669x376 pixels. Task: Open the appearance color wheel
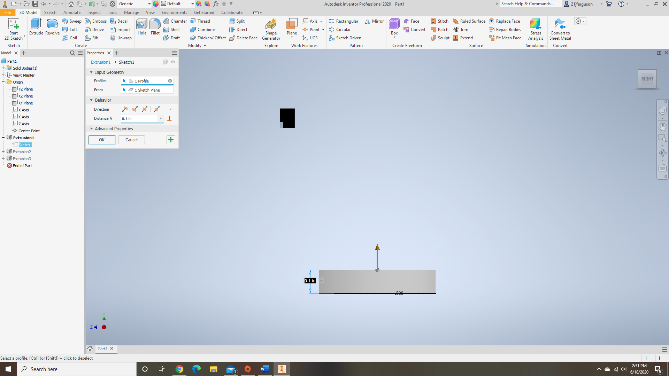point(156,4)
